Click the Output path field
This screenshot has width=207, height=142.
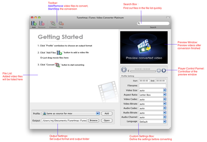pyautogui.click(x=64, y=121)
